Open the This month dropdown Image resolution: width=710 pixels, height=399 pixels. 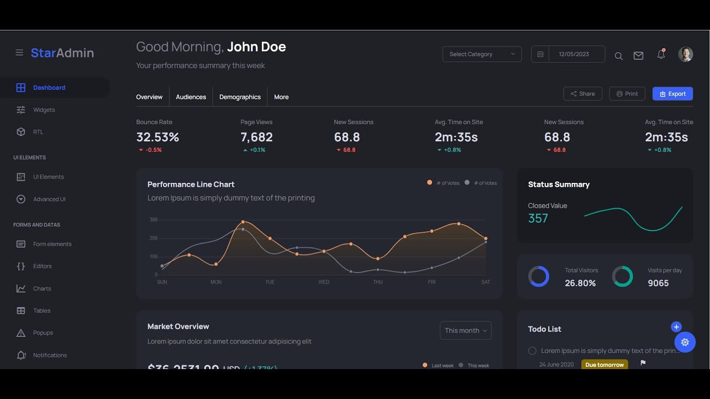click(x=465, y=330)
